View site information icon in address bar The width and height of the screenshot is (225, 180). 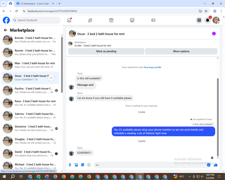(24, 11)
